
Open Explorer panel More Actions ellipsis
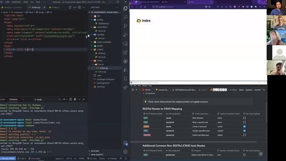coord(118,7)
